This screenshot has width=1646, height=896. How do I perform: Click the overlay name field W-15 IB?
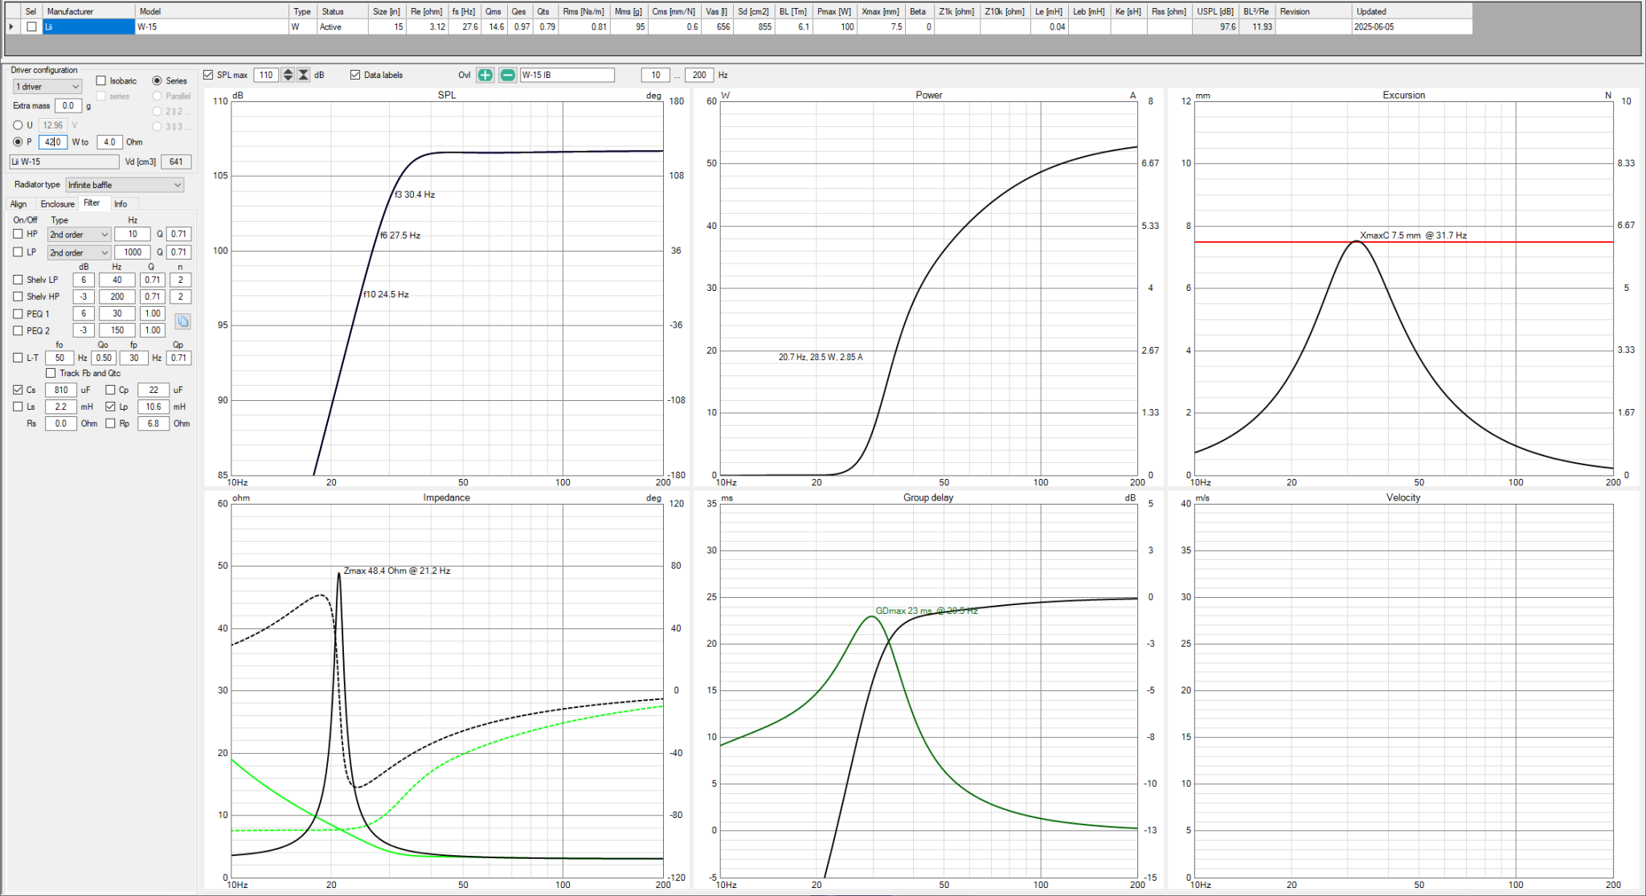coord(567,75)
